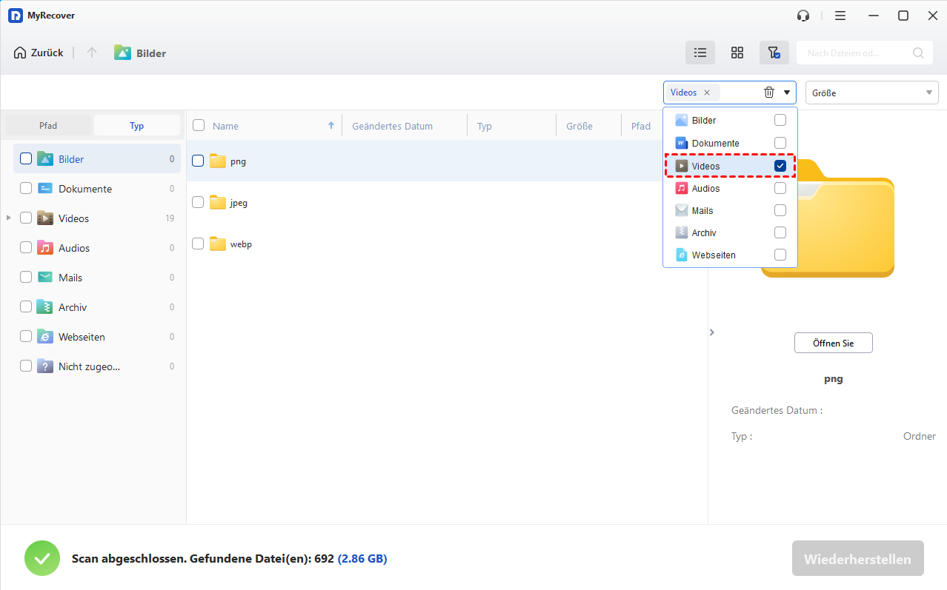Switch to list view icon
Image resolution: width=947 pixels, height=590 pixels.
click(700, 53)
